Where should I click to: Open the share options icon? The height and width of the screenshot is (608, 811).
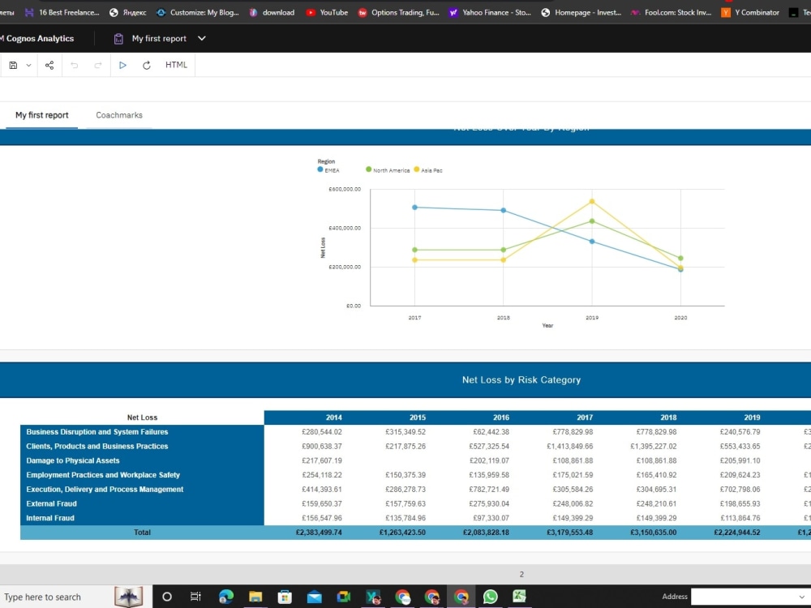49,65
